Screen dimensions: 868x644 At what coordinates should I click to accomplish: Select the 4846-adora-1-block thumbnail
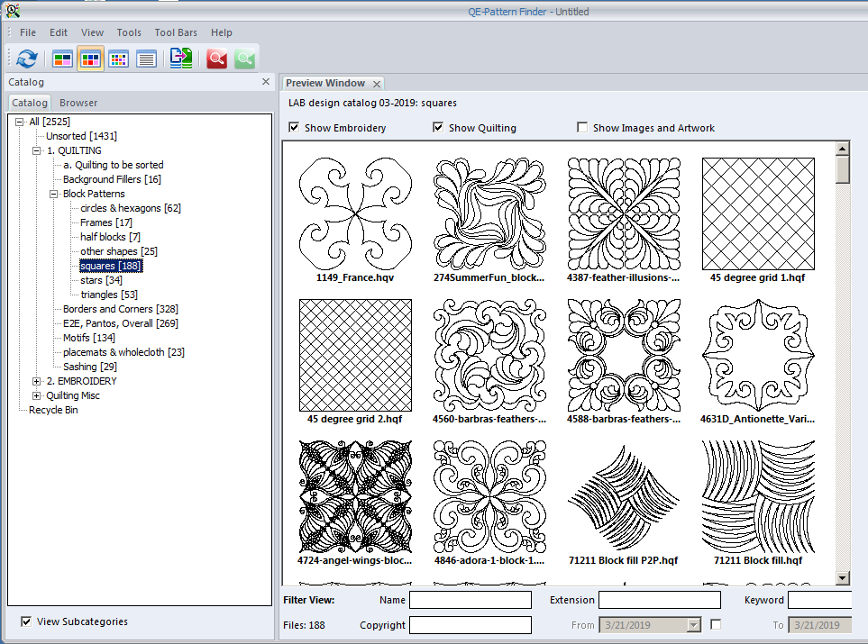coord(489,497)
